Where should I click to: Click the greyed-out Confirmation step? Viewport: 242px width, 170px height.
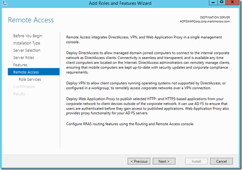tap(24, 87)
